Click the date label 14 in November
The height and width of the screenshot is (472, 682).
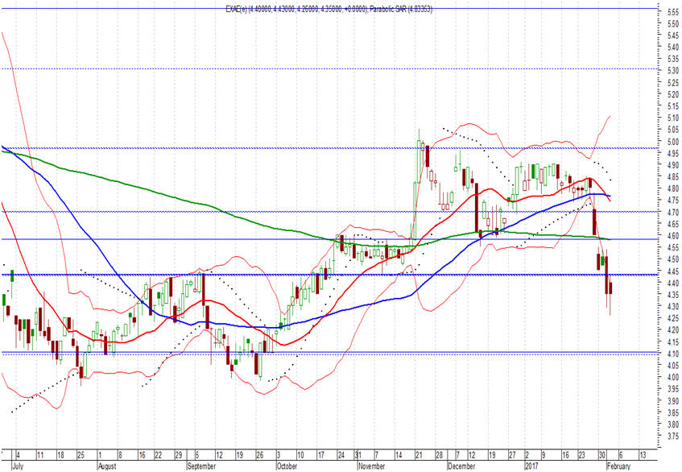click(399, 455)
